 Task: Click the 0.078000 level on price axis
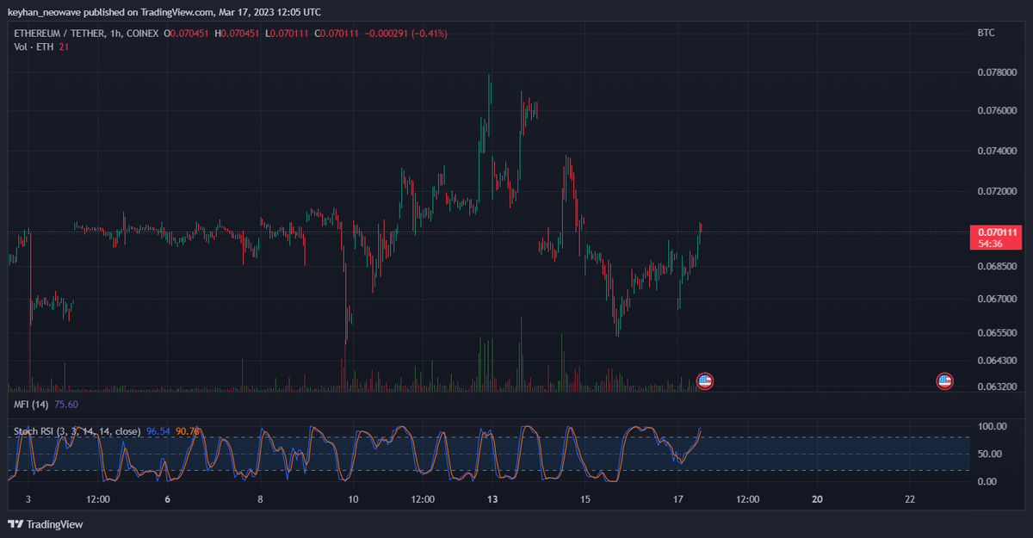click(998, 72)
